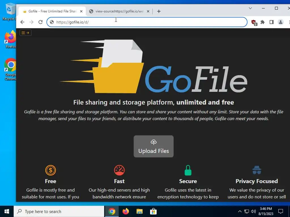
Task: Open the Recycle Bin desktop icon
Action: point(9,12)
